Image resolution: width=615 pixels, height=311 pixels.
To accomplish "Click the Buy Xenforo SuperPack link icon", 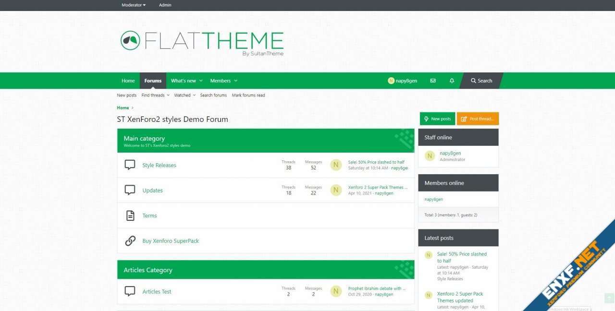I will 130,241.
